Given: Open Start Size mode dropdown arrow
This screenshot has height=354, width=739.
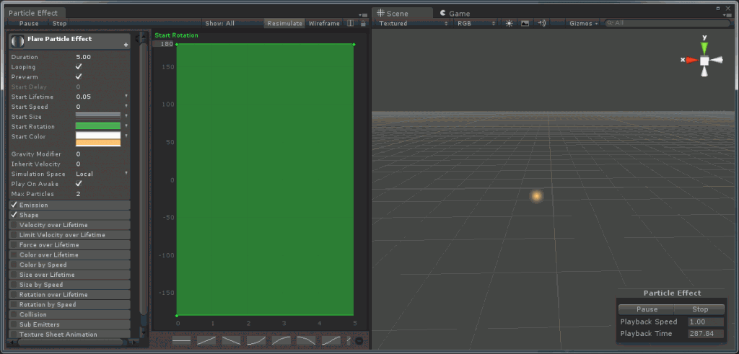Looking at the screenshot, I should pos(126,116).
